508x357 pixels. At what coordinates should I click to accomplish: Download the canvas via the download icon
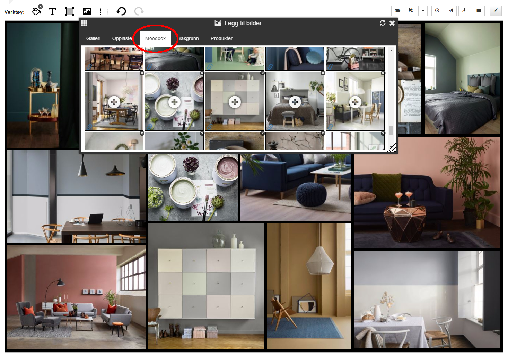point(465,11)
